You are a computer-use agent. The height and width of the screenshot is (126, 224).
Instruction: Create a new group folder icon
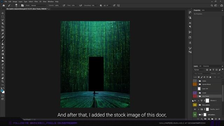coord(212,119)
